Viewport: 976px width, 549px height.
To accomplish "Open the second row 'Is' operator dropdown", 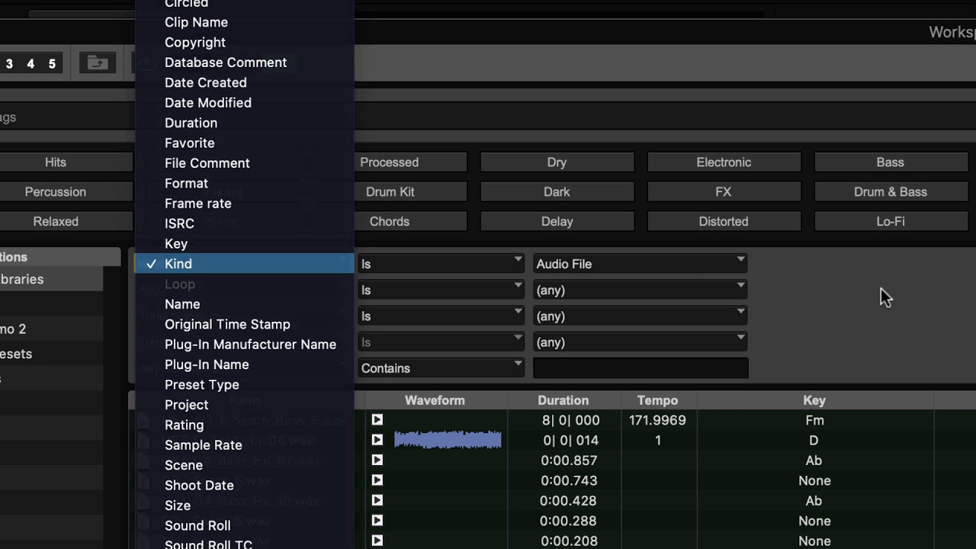I will coord(441,290).
